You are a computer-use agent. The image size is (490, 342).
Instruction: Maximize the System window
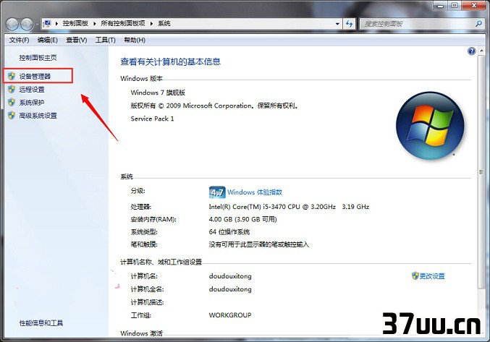455,5
